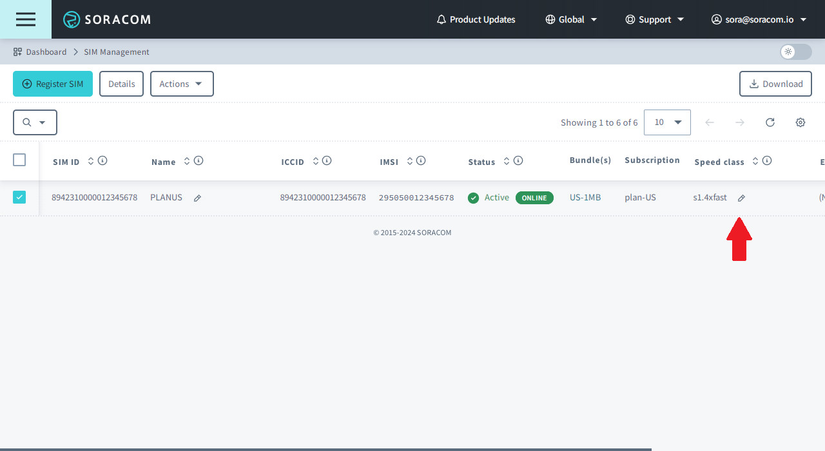Screen dimensions: 825x451
Task: Click info icon beside SIM ID header
Action: coord(102,161)
